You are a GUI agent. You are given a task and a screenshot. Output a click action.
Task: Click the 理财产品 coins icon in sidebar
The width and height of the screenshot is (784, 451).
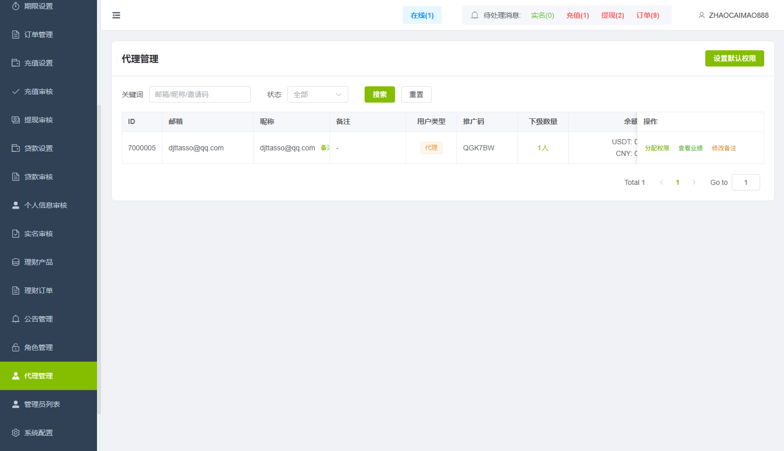tap(16, 262)
